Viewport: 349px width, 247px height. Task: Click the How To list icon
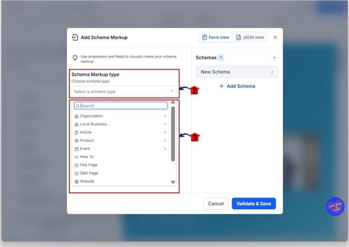pos(76,157)
